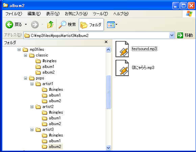Viewport: 196px width, 152px height.
Task: Click the Up folder icon in the toolbar
Action: tap(50, 25)
